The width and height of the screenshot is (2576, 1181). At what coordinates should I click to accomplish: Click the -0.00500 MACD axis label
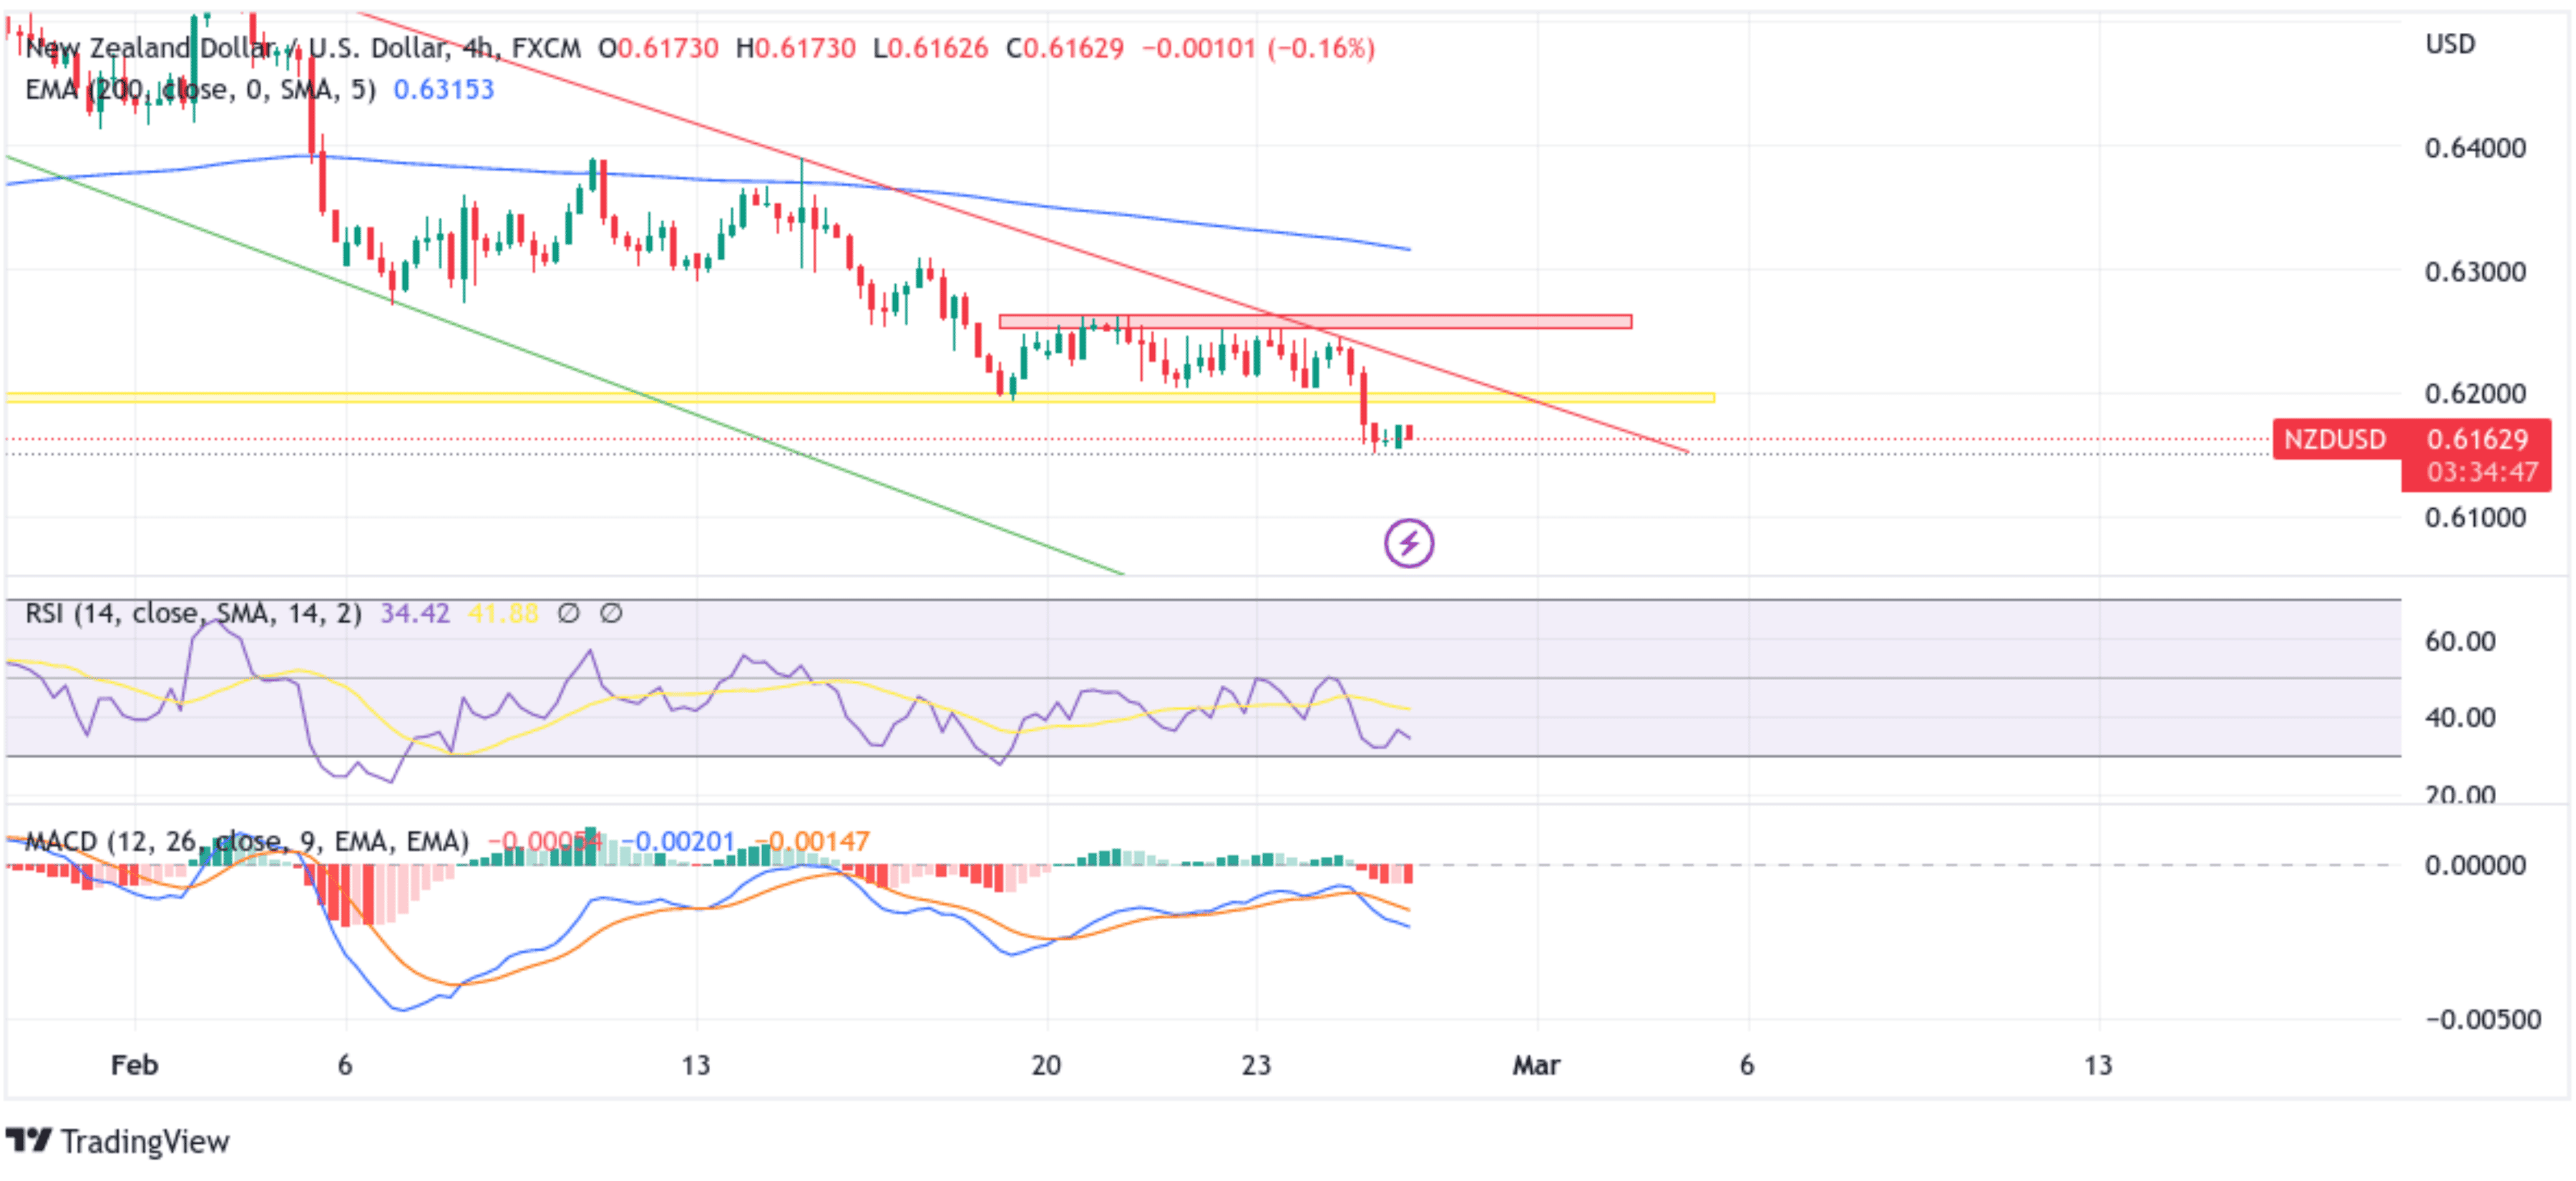click(2483, 1019)
